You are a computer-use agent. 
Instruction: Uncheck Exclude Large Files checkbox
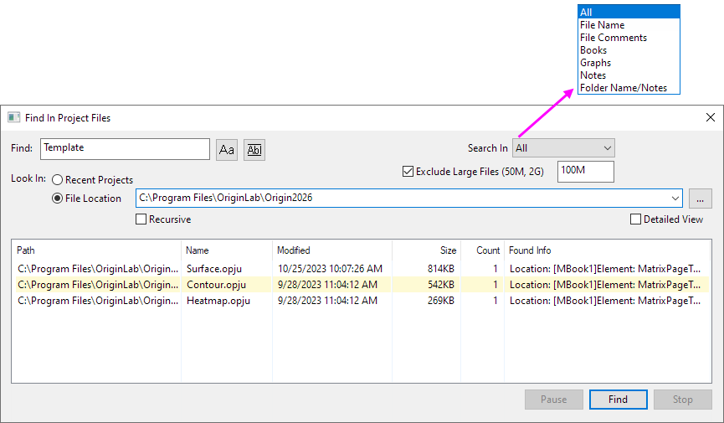click(408, 172)
